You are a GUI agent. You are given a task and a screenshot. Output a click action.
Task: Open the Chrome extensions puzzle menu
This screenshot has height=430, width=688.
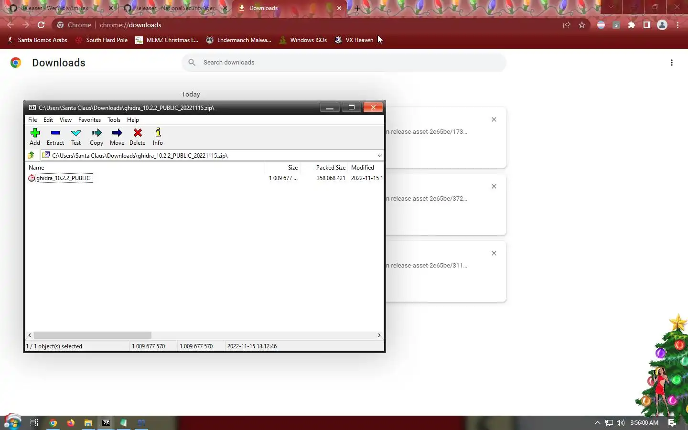[632, 25]
